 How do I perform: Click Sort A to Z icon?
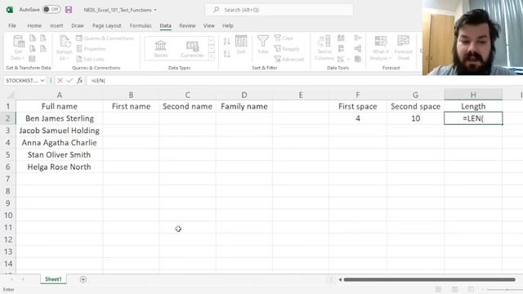pos(227,42)
